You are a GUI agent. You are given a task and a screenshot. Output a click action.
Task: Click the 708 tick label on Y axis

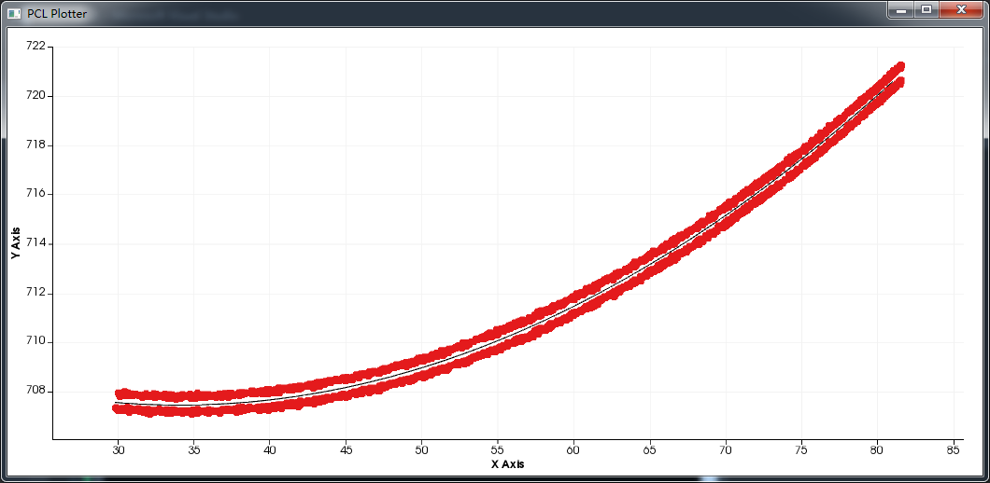coord(36,391)
